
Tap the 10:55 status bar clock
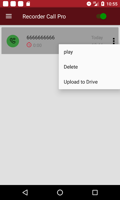[112, 4]
